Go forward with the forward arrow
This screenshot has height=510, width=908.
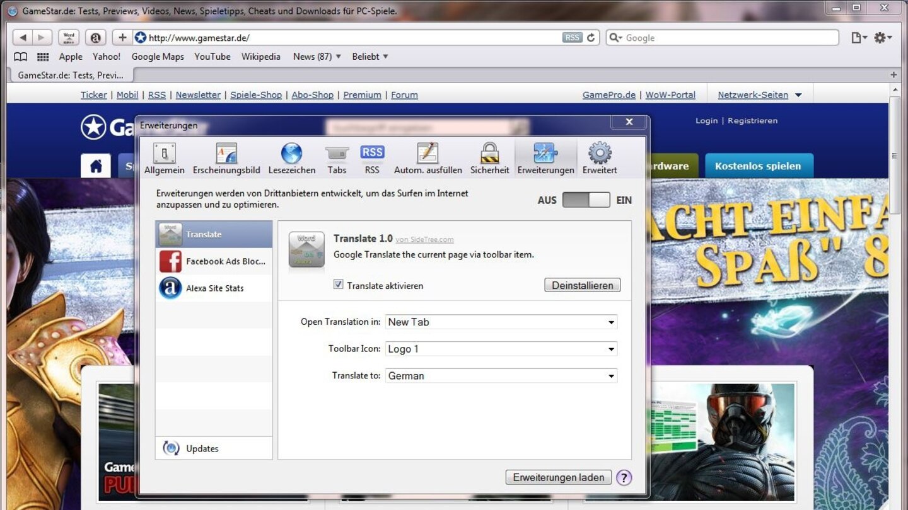tap(42, 38)
